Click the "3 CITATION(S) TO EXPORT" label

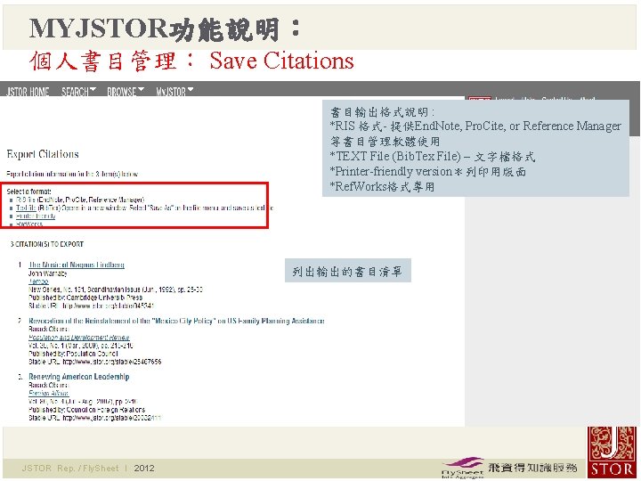pos(47,244)
